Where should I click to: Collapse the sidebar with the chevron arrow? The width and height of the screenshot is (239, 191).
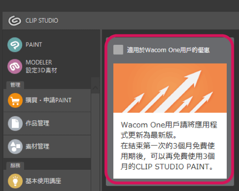(95, 88)
